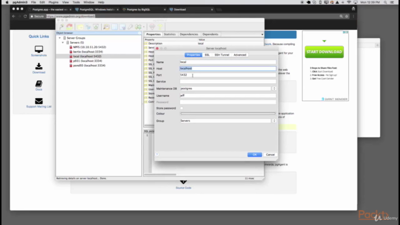Click the Colour picker bar

[x=227, y=114]
